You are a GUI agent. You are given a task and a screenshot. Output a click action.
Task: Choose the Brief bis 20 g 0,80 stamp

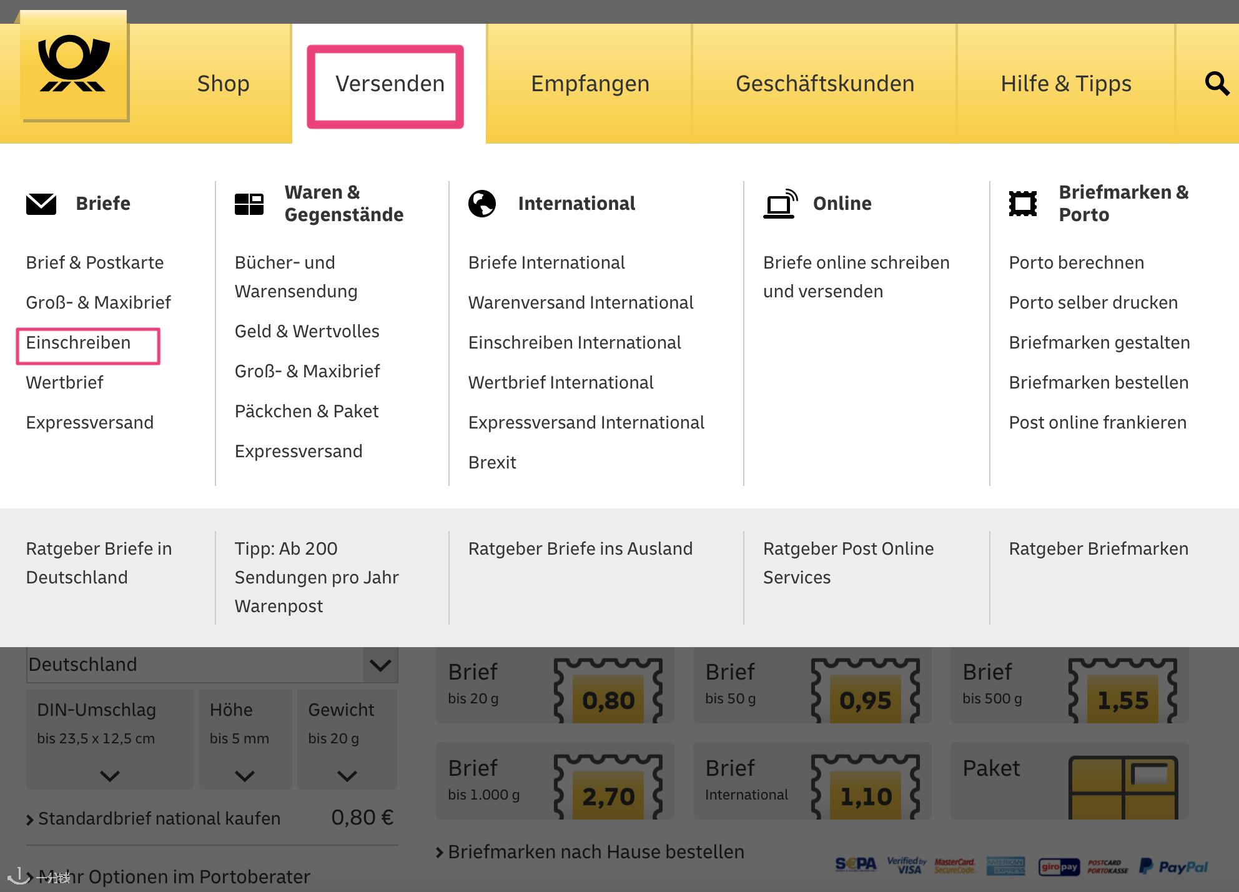click(x=607, y=691)
